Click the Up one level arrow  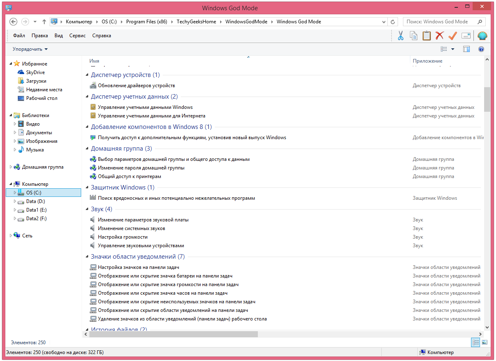[44, 22]
